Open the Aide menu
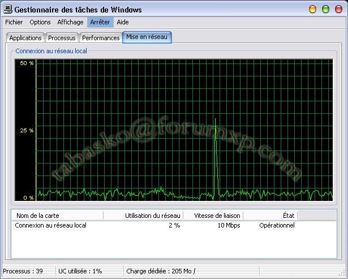Image resolution: width=348 pixels, height=279 pixels. pos(123,22)
